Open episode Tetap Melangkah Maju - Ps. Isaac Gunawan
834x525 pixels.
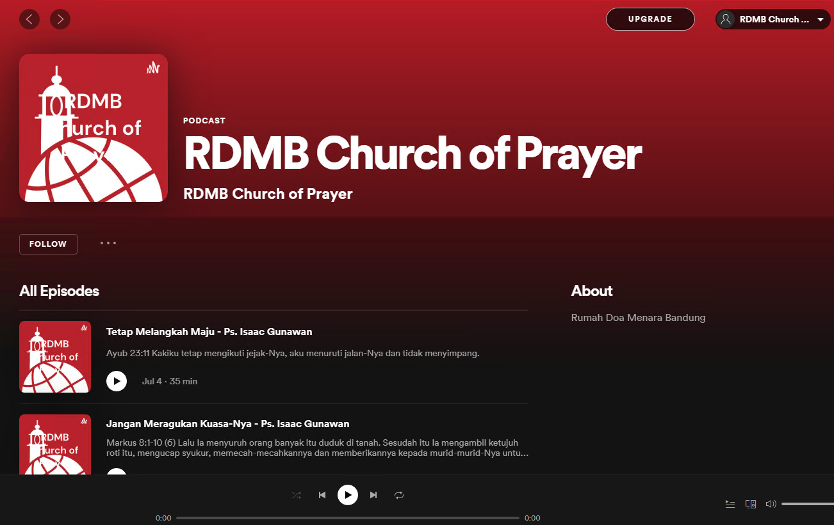(x=209, y=332)
